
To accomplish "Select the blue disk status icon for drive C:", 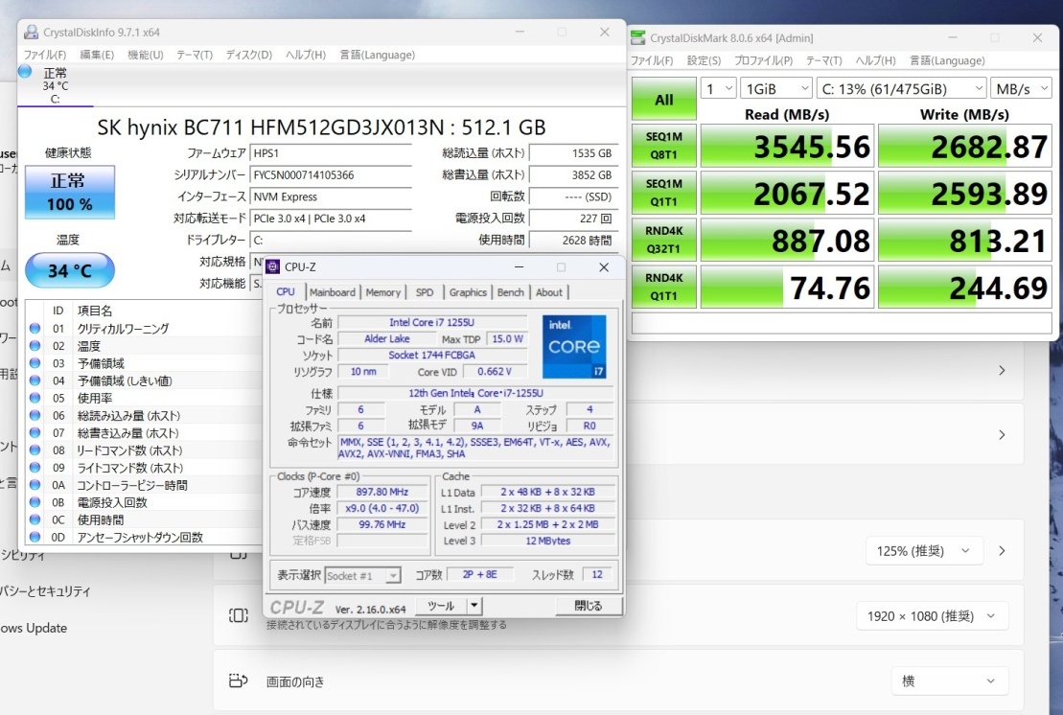I will [25, 72].
